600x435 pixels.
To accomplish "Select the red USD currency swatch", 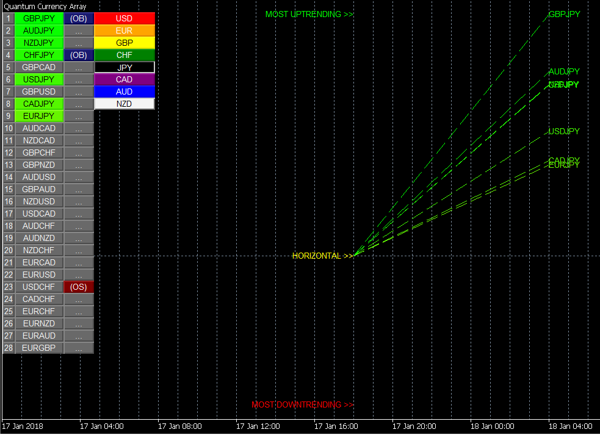I will pos(125,18).
